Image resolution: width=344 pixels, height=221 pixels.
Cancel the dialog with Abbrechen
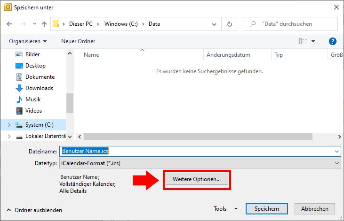click(315, 209)
